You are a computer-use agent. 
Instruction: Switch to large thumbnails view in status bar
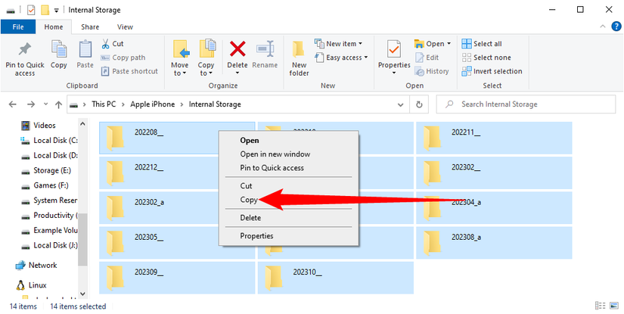613,306
